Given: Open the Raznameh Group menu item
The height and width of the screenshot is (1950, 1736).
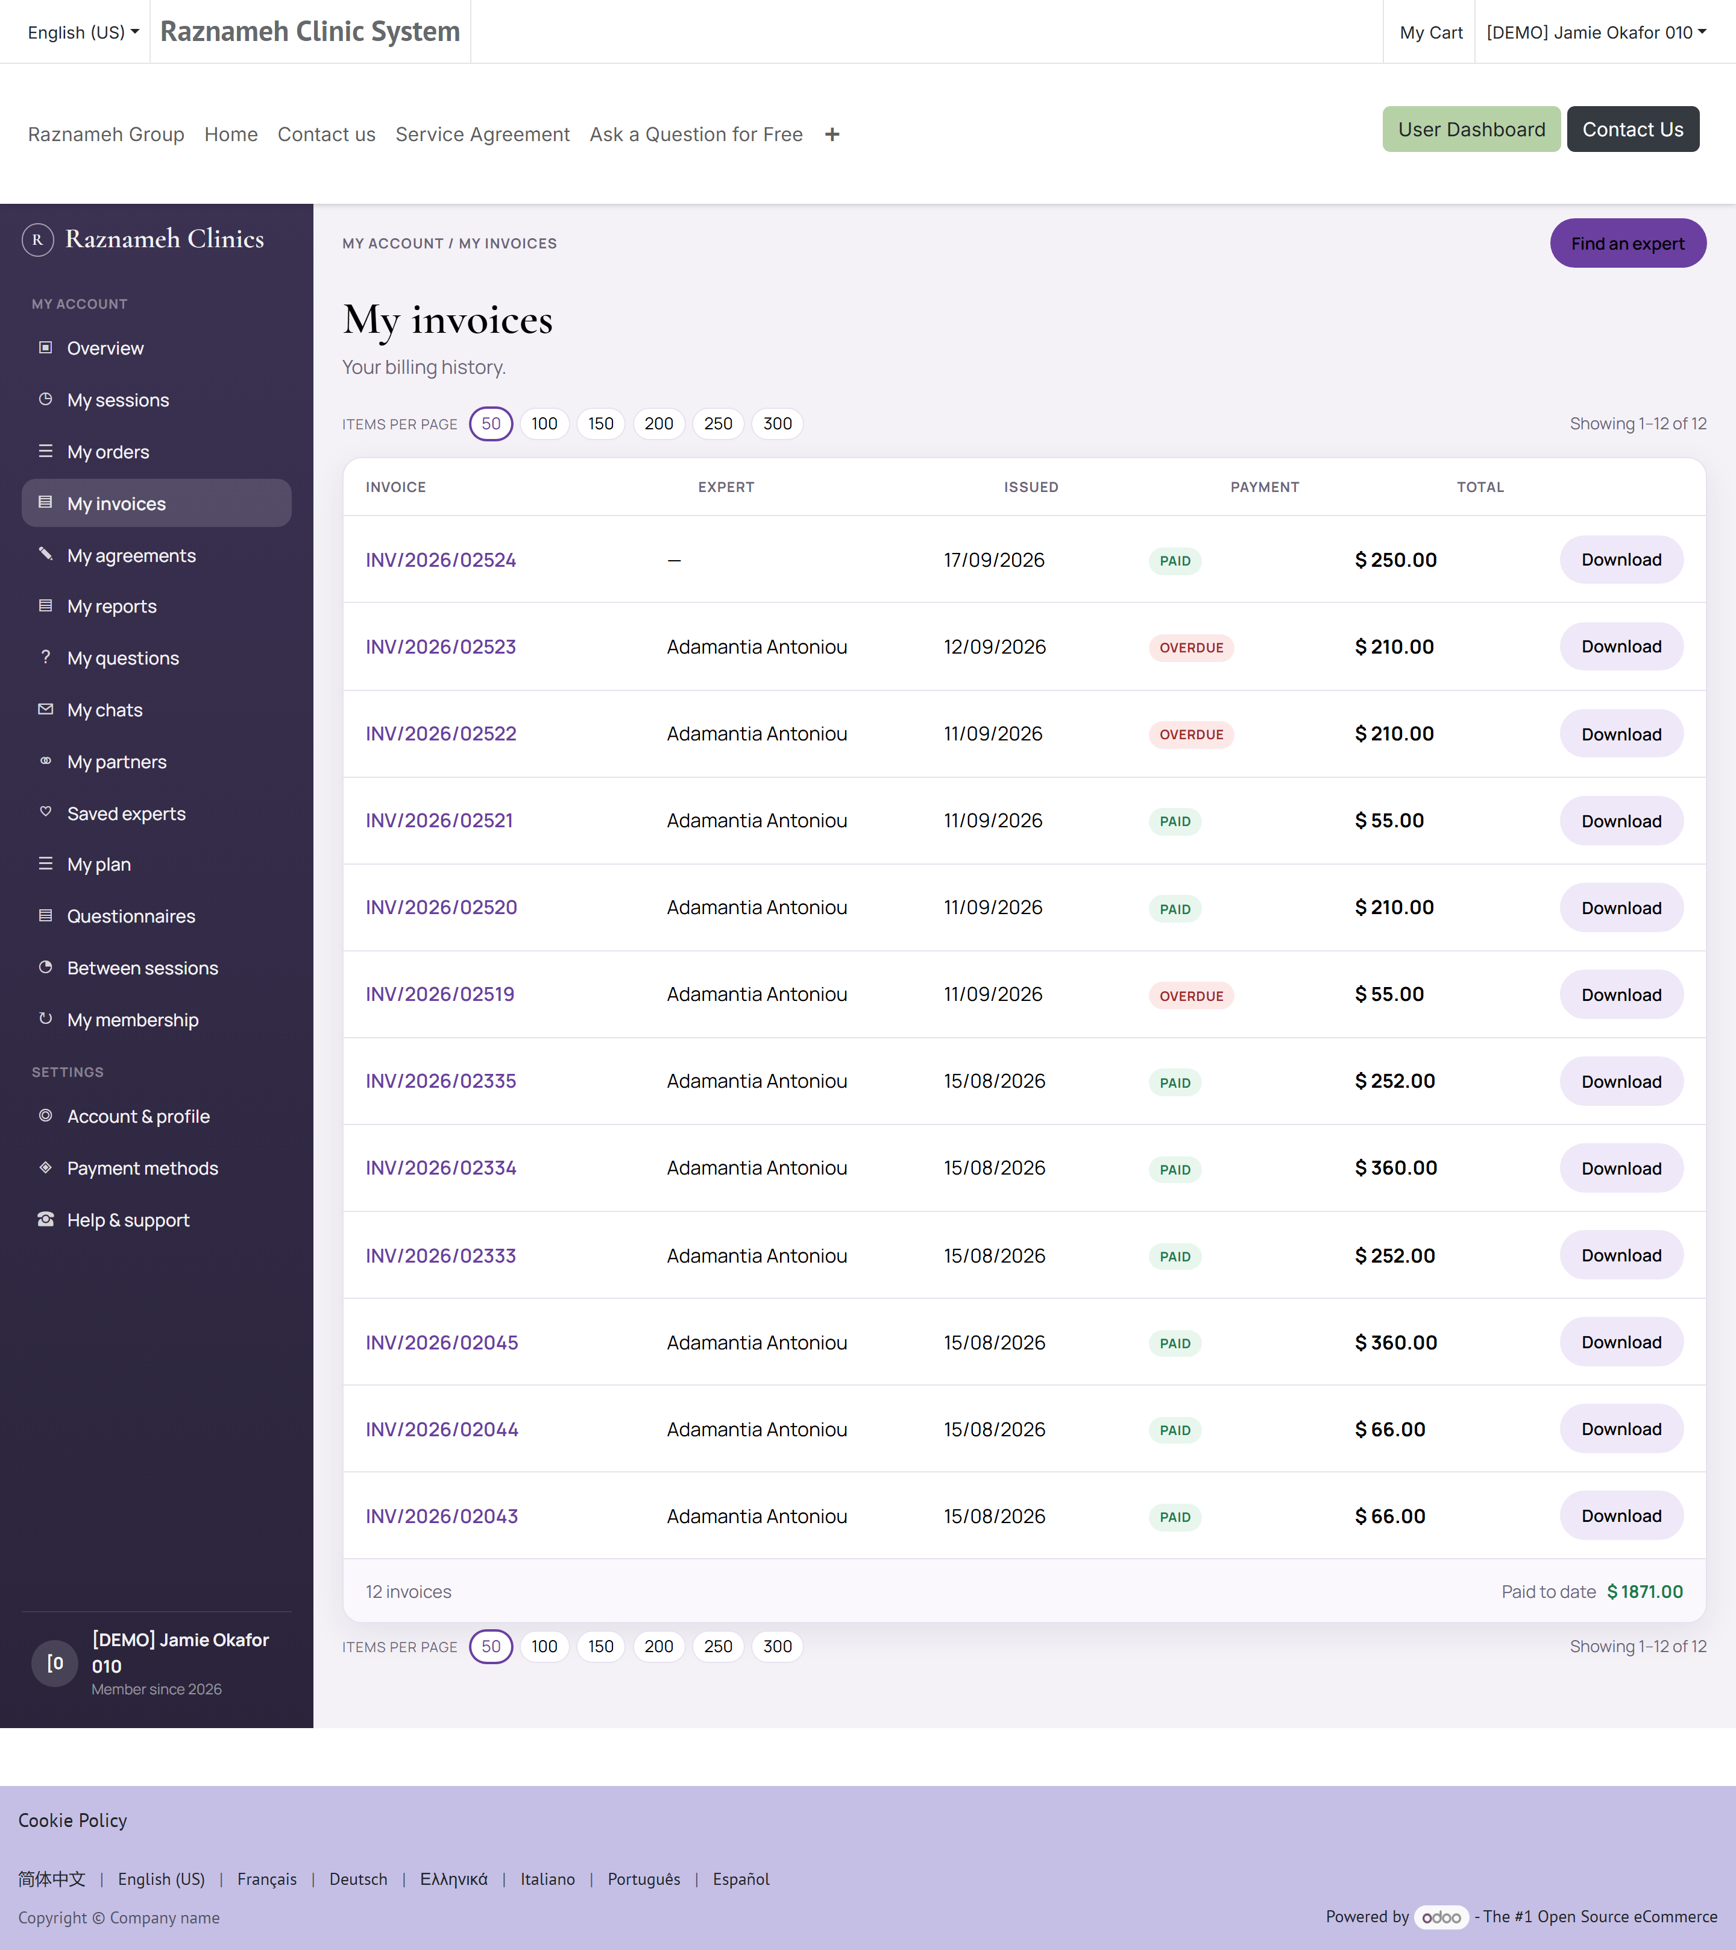Looking at the screenshot, I should [x=106, y=134].
